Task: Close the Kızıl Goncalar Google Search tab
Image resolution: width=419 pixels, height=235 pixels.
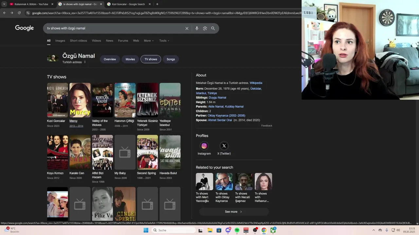Action: point(150,4)
